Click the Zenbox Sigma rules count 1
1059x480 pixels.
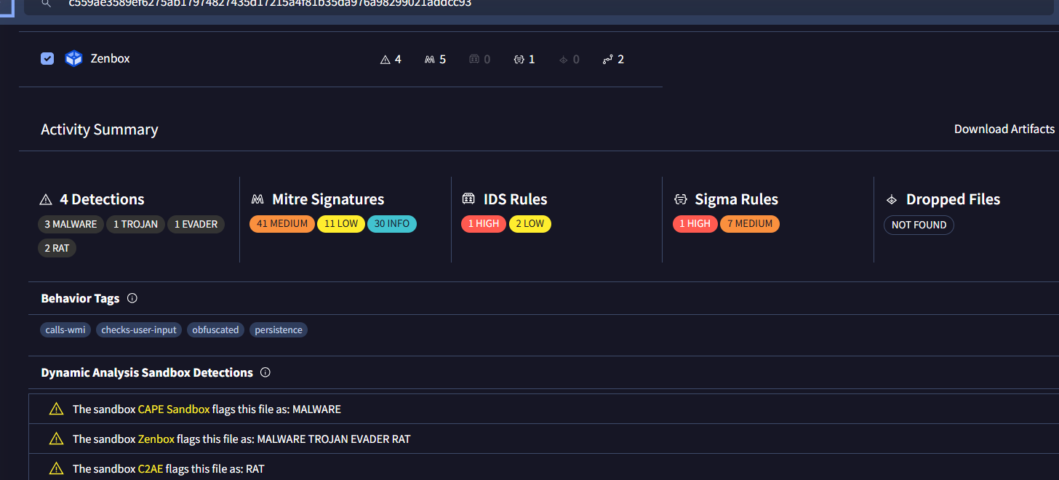pos(524,59)
